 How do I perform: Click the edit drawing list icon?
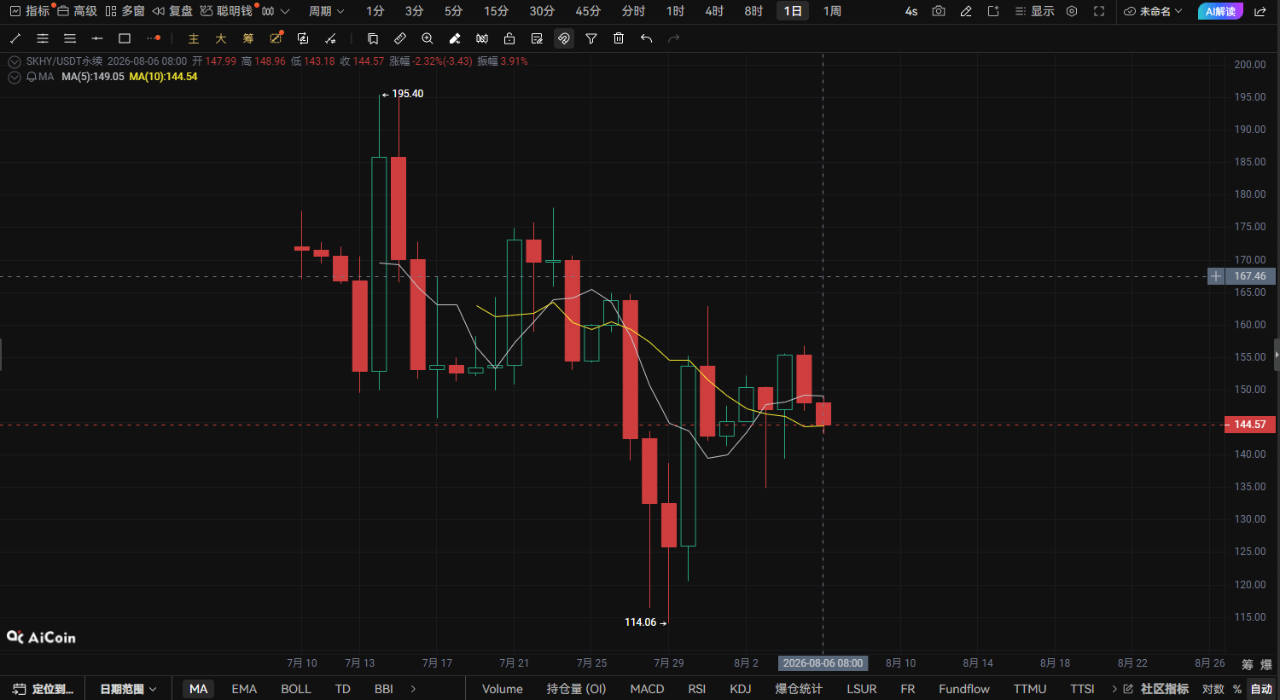click(x=537, y=38)
